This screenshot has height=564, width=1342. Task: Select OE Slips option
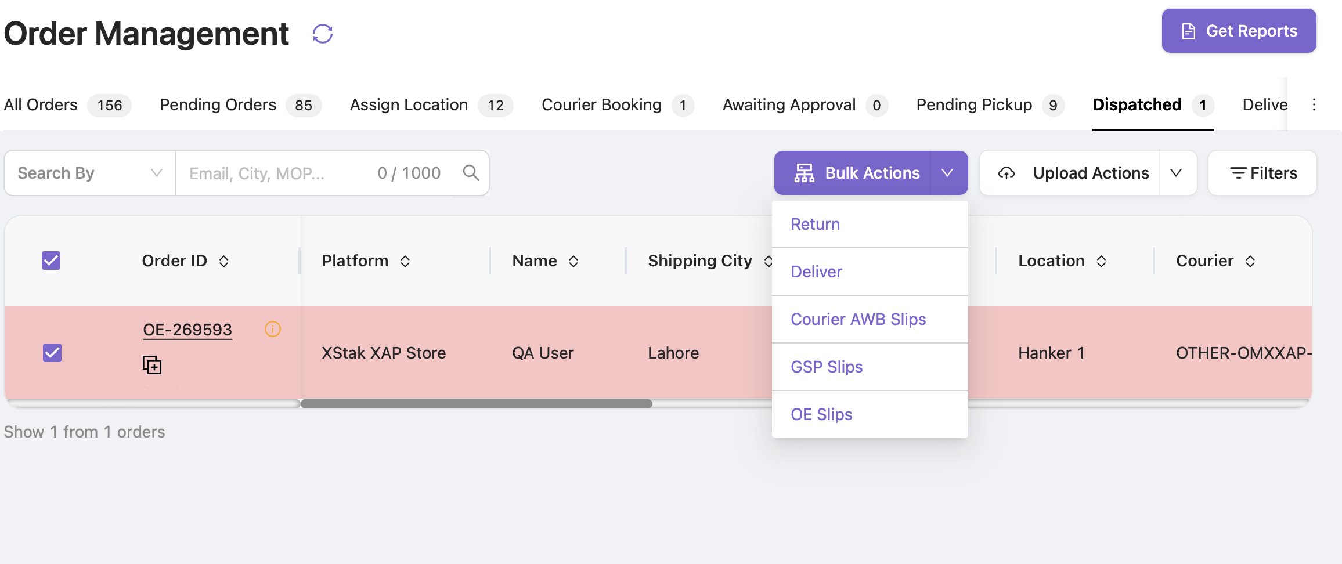870,414
